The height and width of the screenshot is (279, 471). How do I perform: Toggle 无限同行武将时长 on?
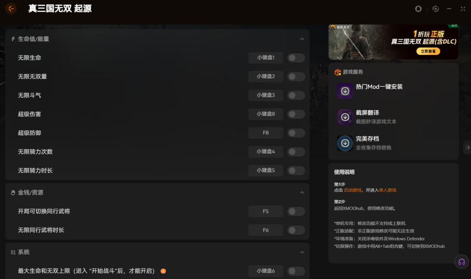pos(296,230)
